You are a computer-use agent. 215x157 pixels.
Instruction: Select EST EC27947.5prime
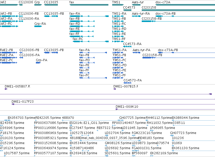[82, 128]
